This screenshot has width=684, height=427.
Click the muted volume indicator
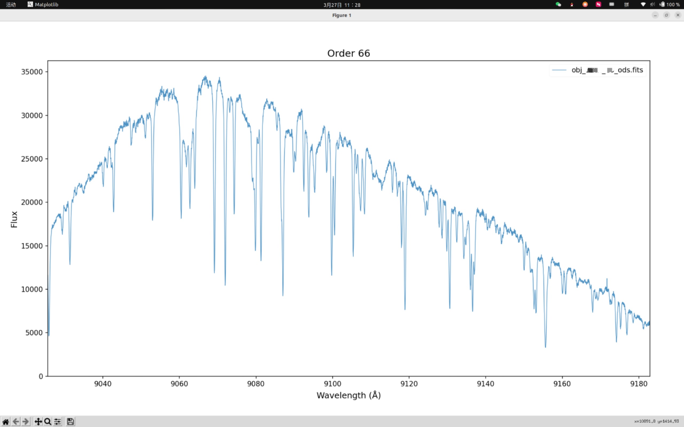pos(653,5)
